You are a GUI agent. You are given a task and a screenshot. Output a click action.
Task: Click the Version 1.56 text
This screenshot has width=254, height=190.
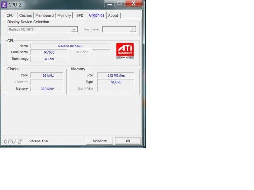click(x=39, y=141)
